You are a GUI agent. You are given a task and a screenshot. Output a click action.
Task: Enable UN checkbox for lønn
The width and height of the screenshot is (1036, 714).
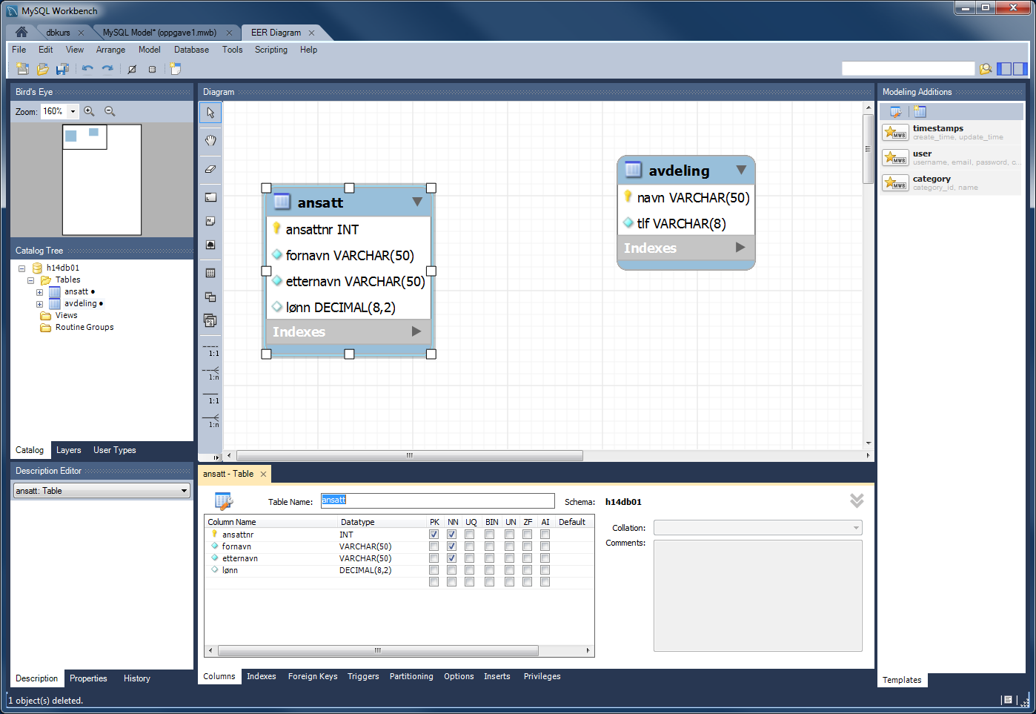[x=509, y=570]
